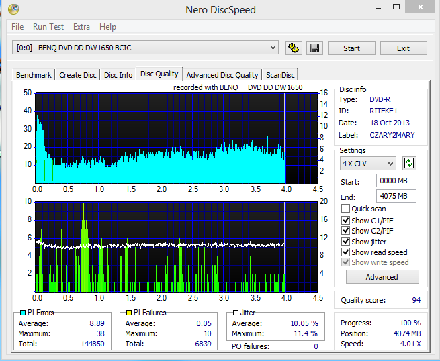Click the save floppy disk icon
The width and height of the screenshot is (440, 361).
click(x=314, y=48)
